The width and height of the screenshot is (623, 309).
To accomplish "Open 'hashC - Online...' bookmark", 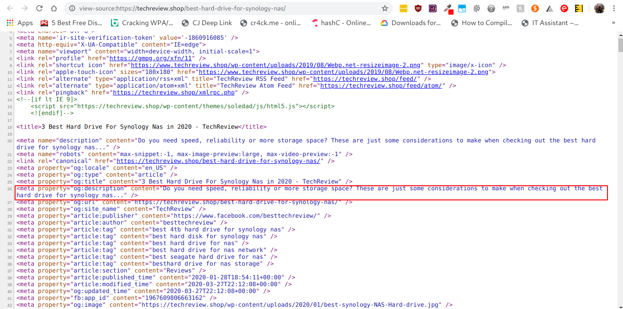I will (x=341, y=23).
